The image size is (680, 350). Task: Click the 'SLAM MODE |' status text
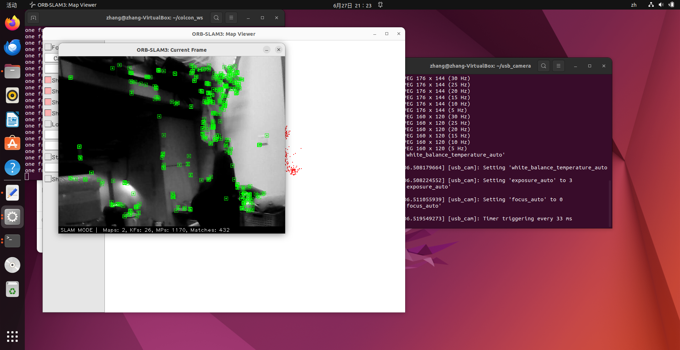[x=79, y=230]
